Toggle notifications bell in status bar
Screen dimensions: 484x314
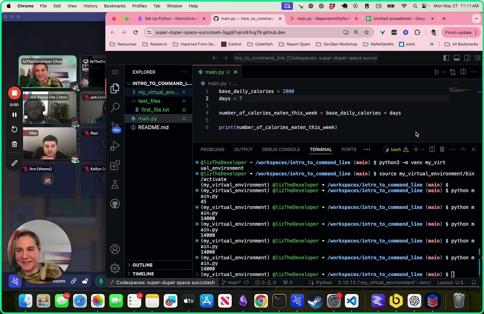coord(474,282)
